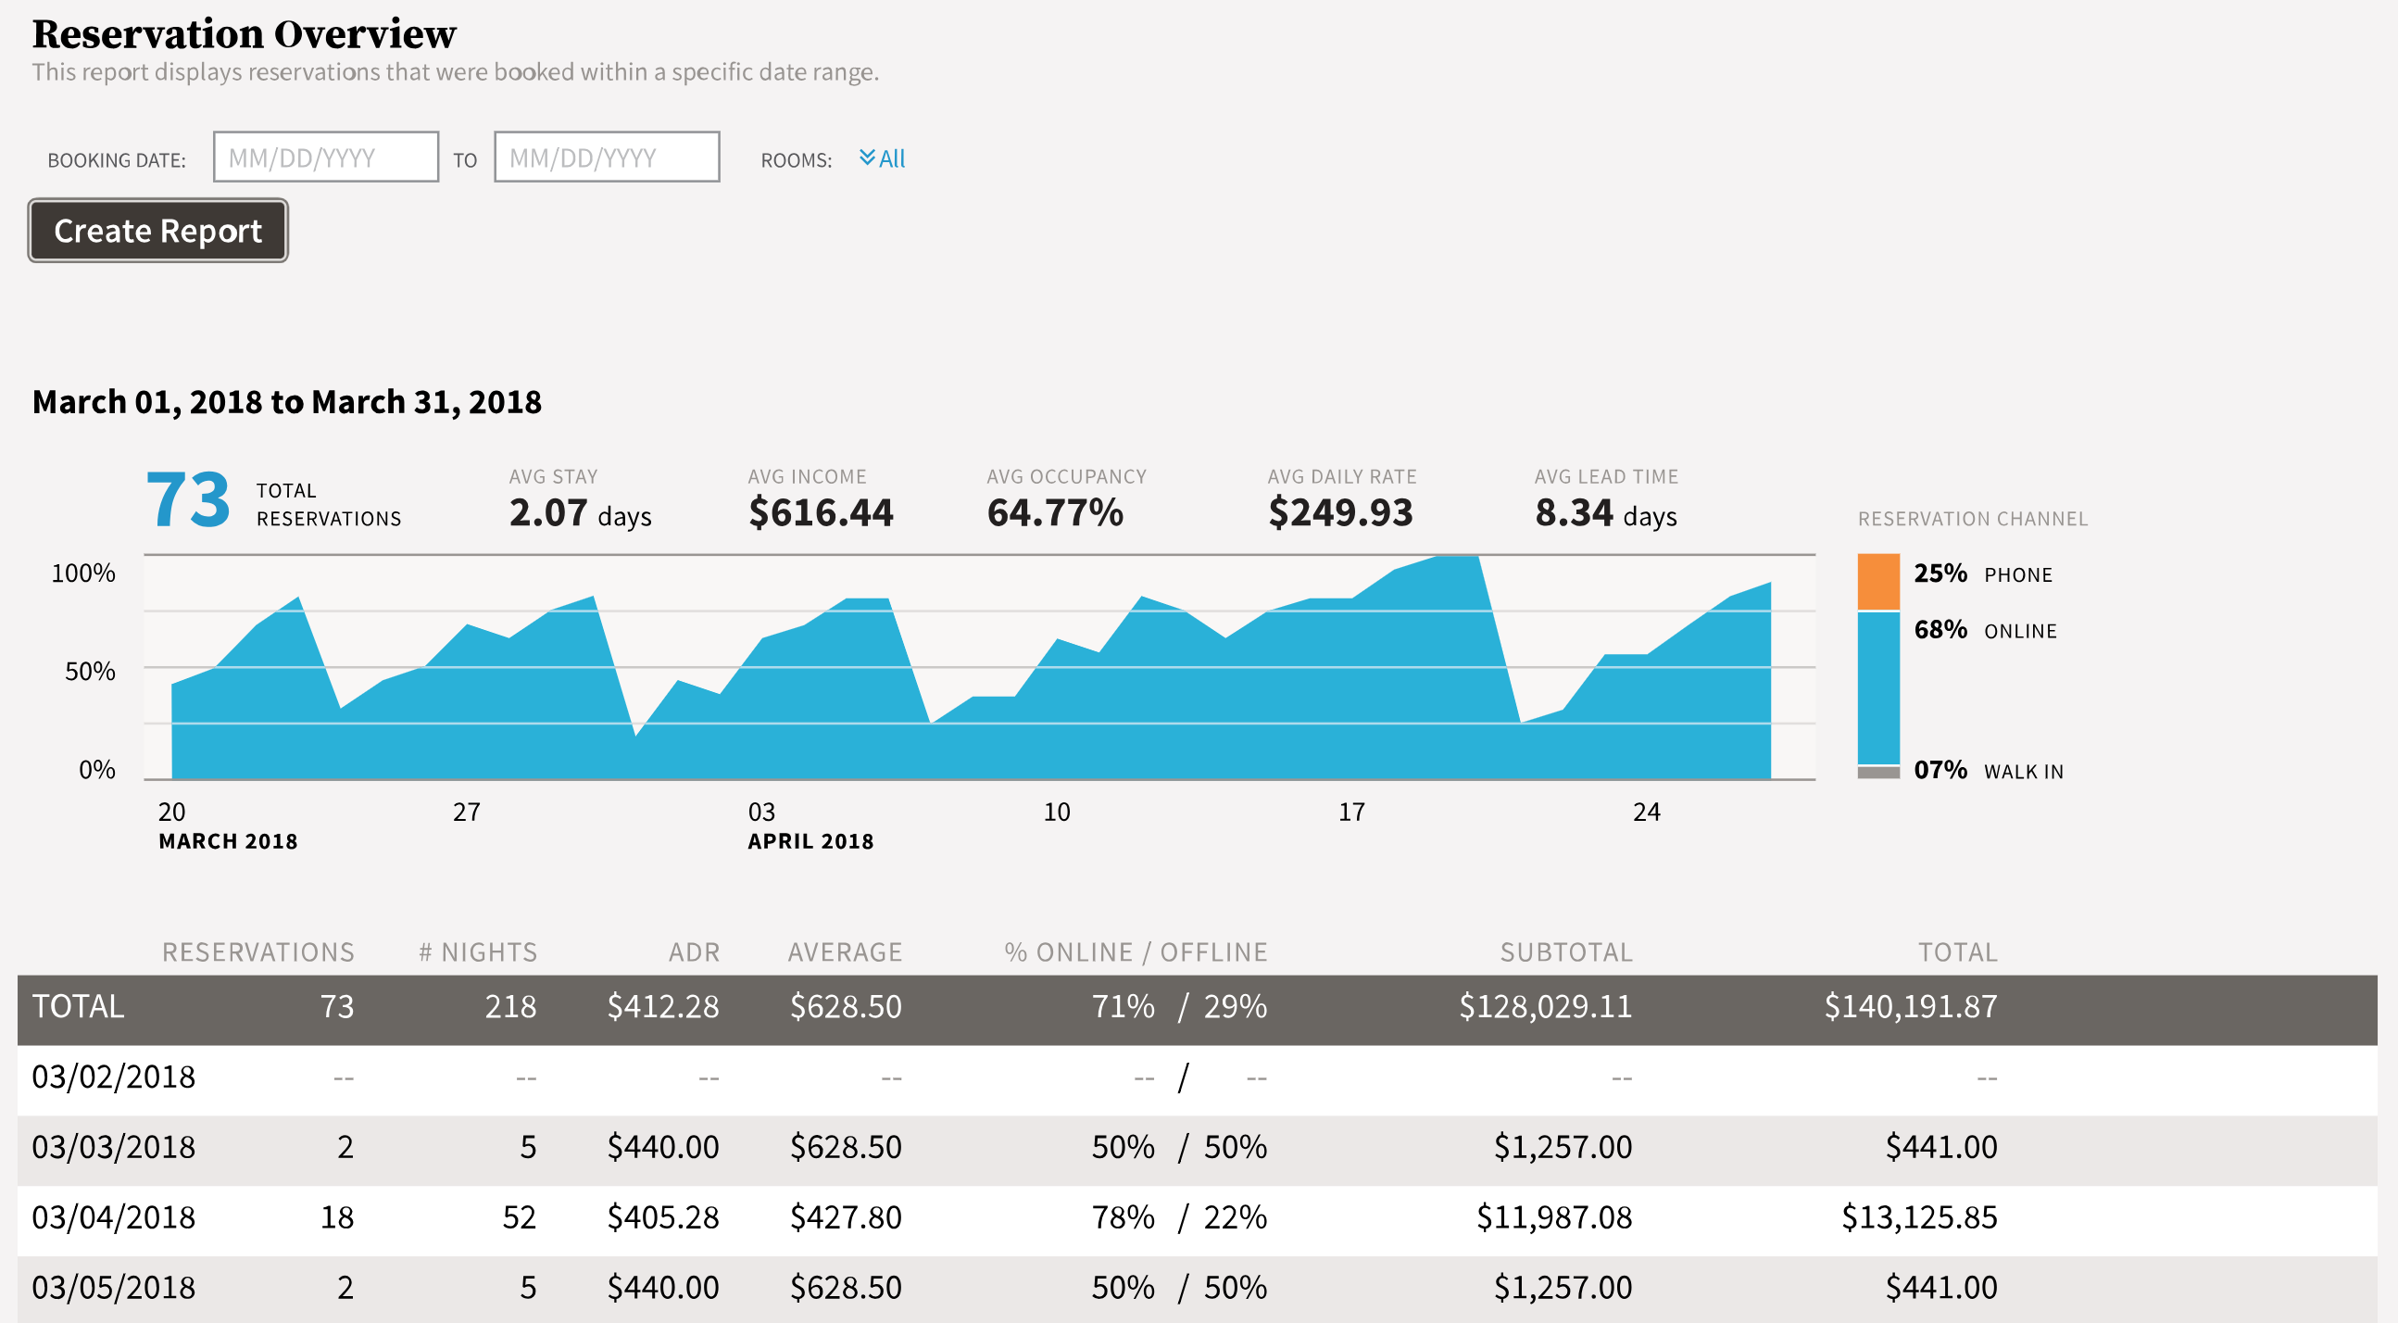Click the 73 total reservations figure
2398x1323 pixels.
187,500
